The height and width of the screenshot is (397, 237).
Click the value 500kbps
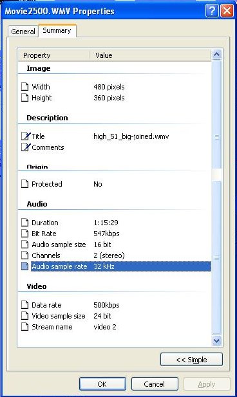click(106, 305)
